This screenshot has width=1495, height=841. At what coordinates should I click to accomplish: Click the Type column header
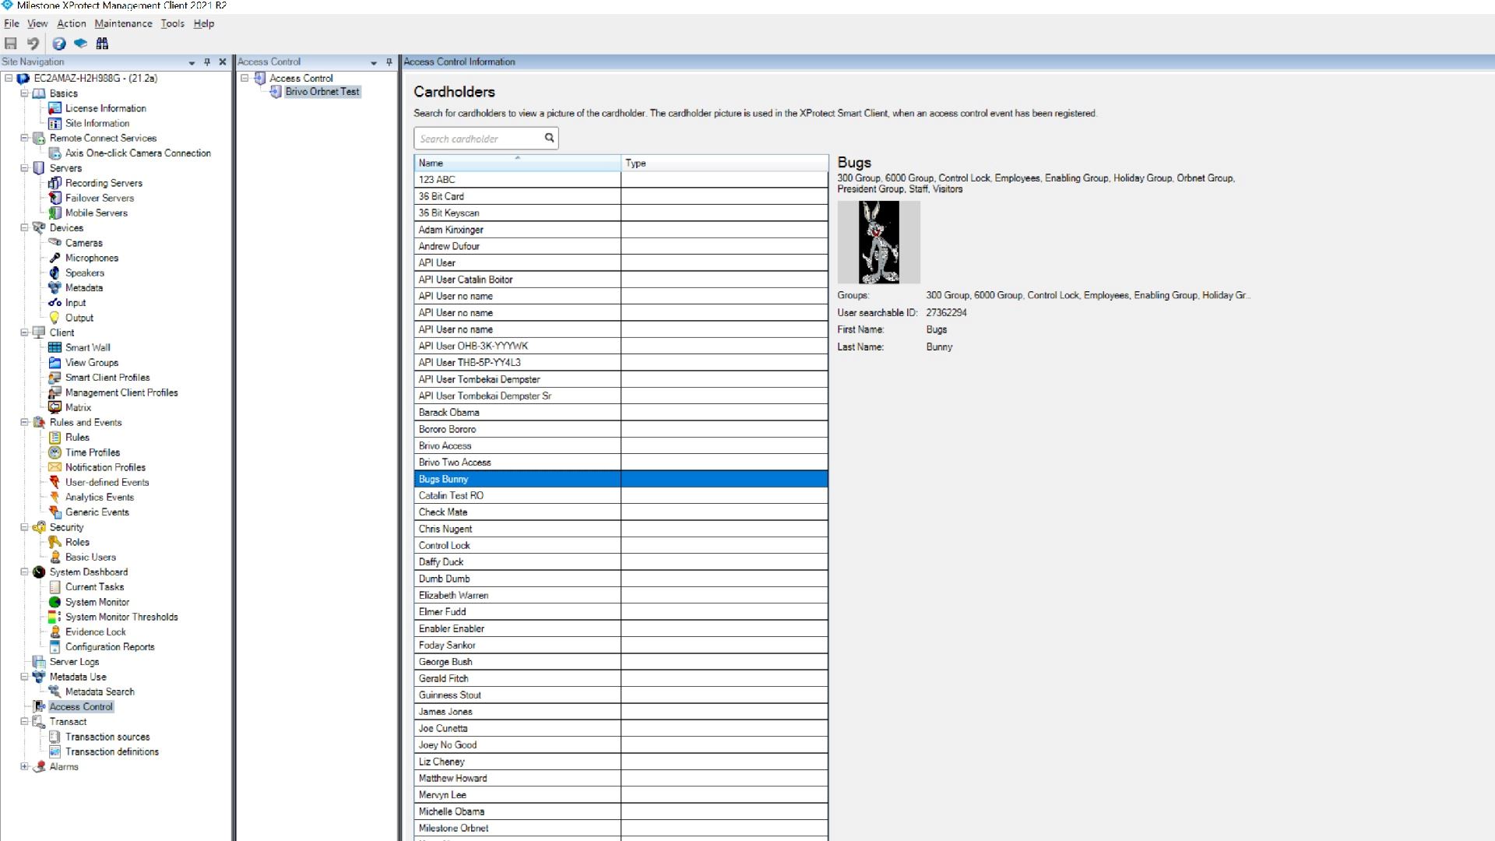click(x=724, y=163)
